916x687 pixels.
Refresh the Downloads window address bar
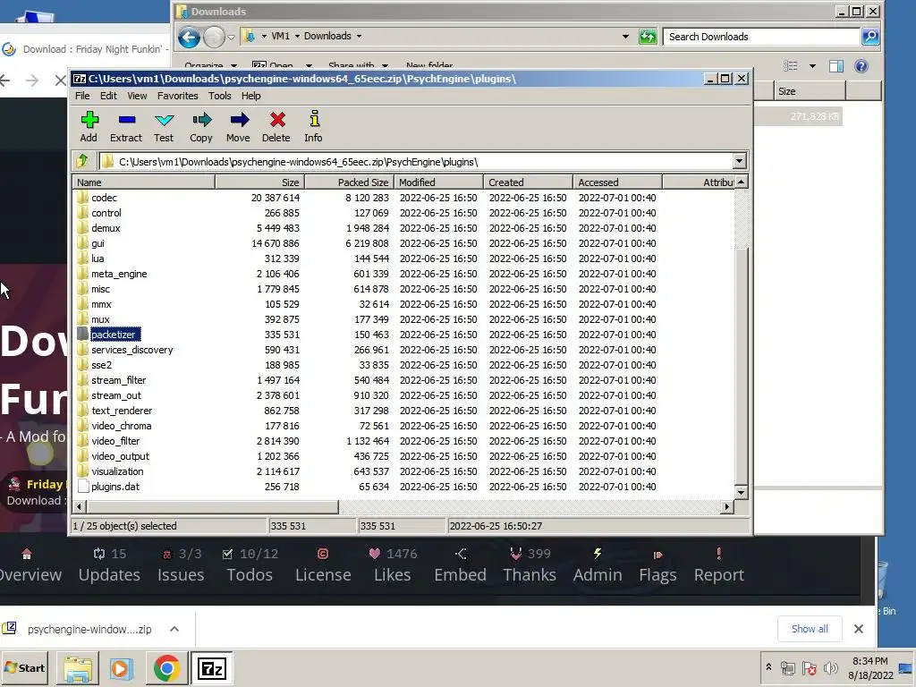648,36
